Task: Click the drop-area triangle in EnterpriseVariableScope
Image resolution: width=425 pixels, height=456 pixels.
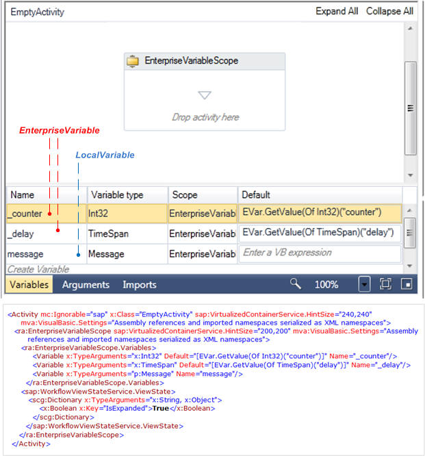Action: [x=205, y=95]
